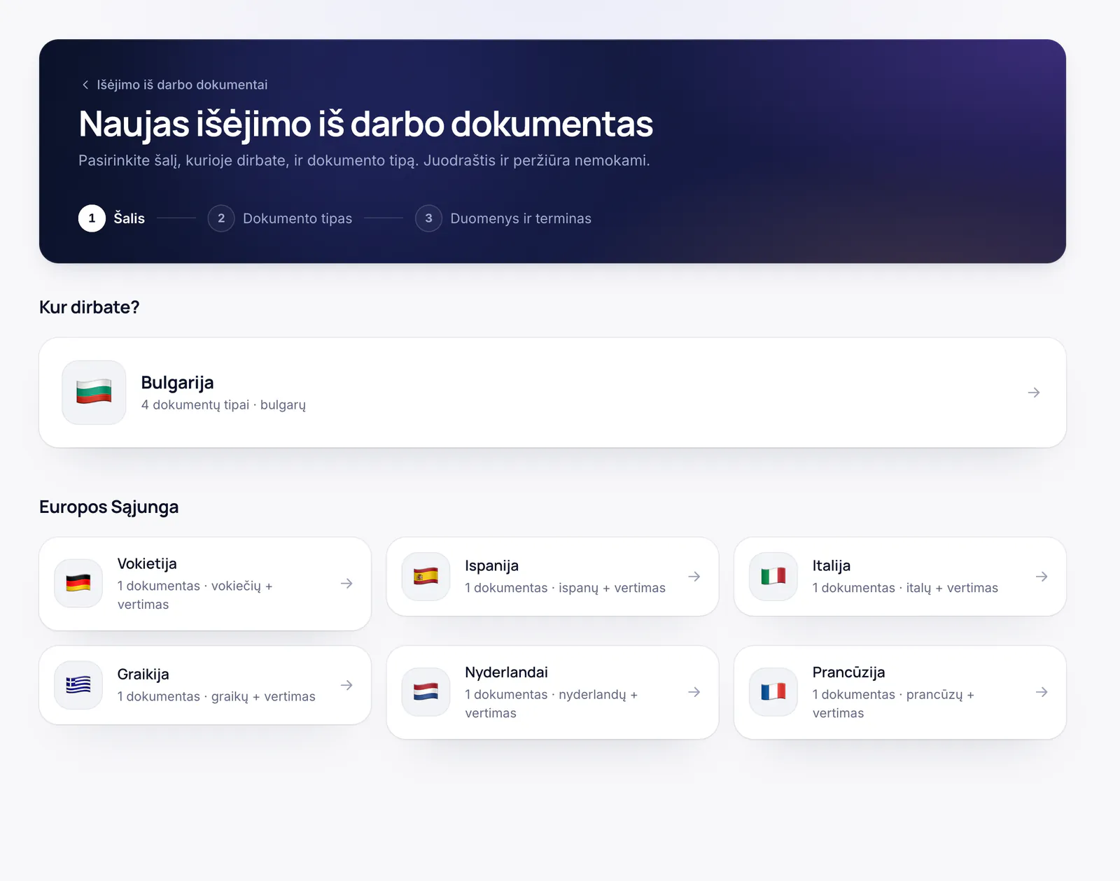1120x881 pixels.
Task: Click the arrow on the Italija card
Action: (1042, 577)
